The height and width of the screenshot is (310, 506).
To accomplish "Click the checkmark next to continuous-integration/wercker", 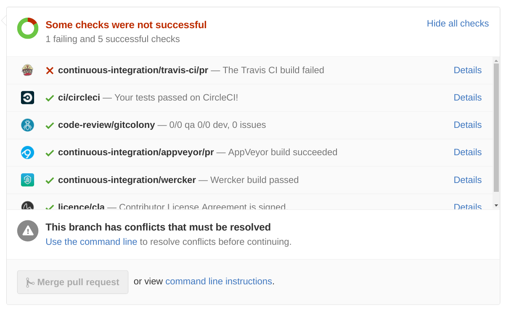I will [50, 180].
